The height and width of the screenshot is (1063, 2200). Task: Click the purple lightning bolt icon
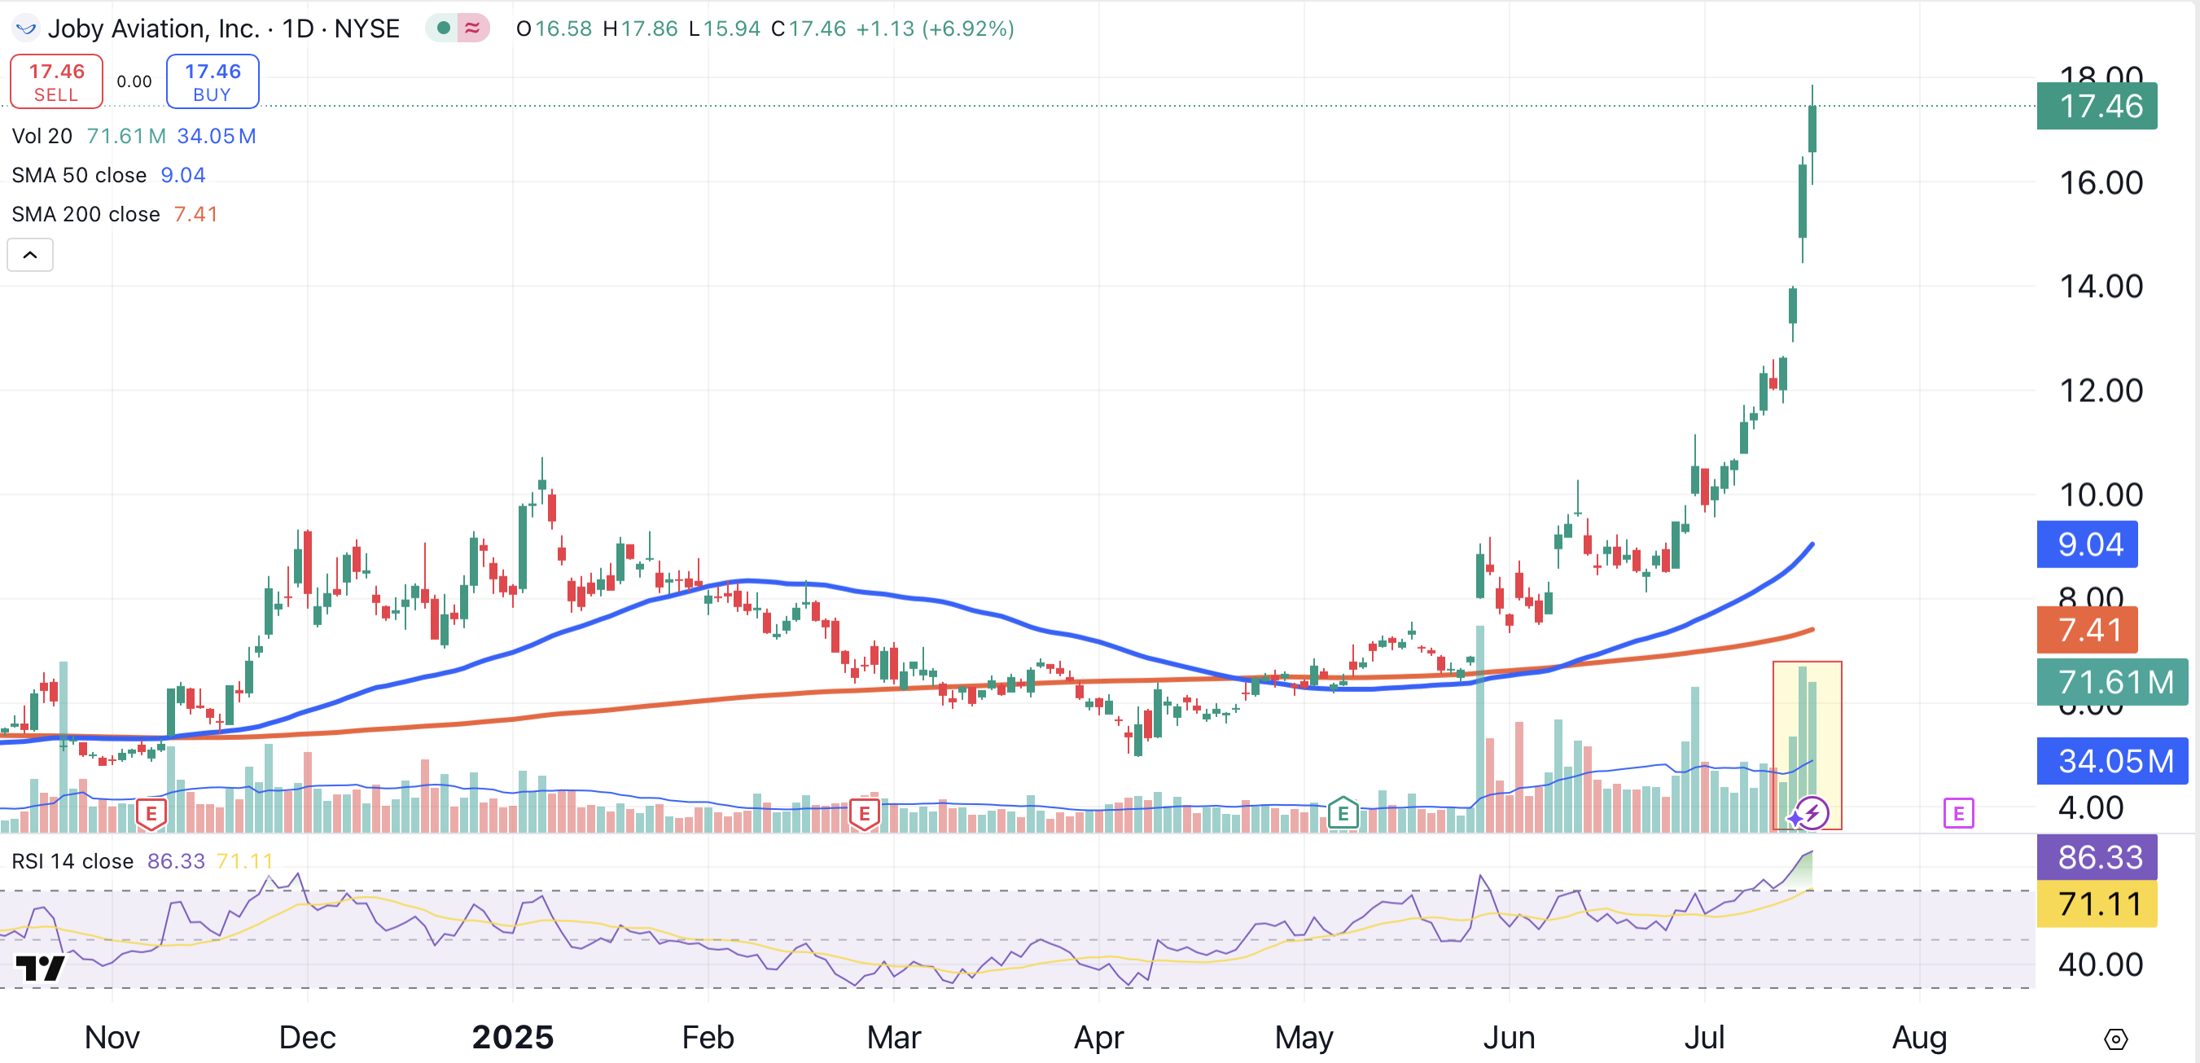click(x=1812, y=812)
